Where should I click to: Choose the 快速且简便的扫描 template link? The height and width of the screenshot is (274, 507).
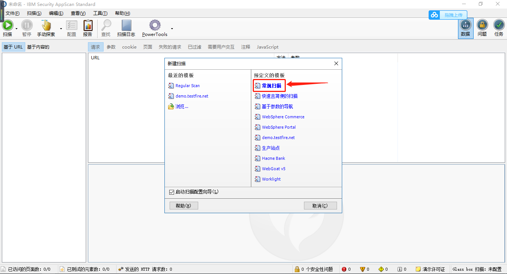[x=280, y=96]
